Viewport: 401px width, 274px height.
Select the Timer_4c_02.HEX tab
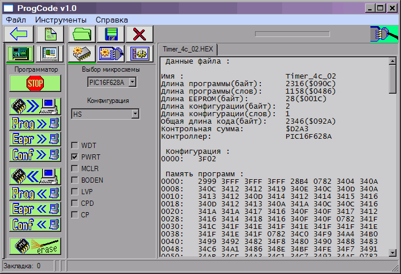point(188,49)
